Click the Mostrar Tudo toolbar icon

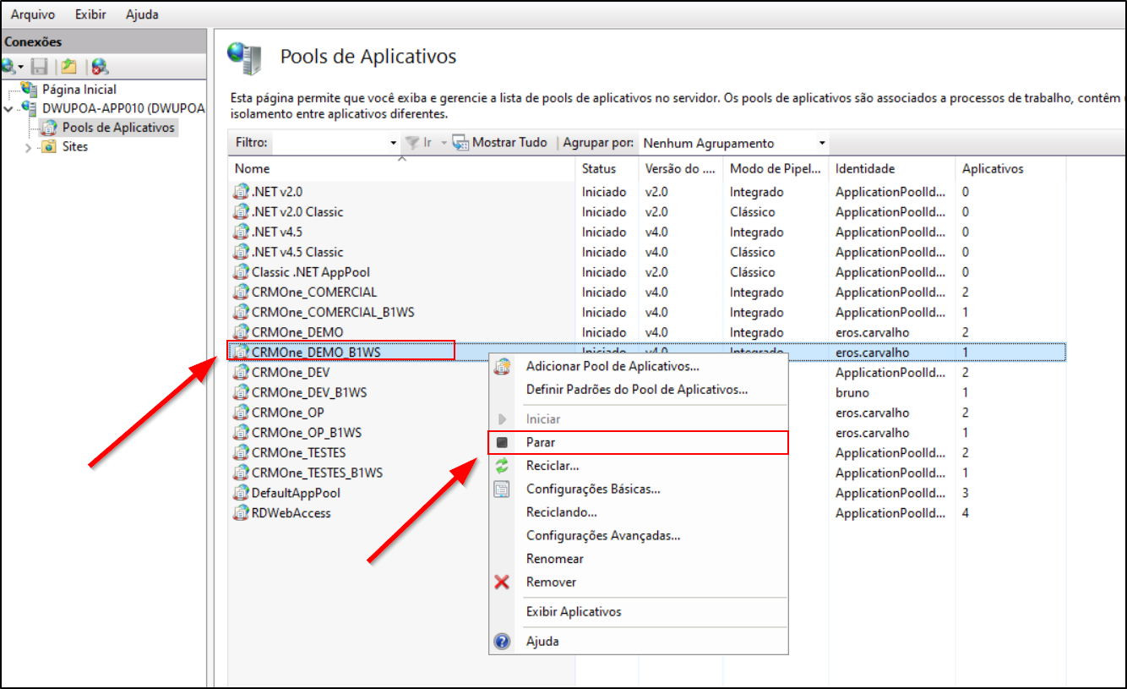[460, 143]
